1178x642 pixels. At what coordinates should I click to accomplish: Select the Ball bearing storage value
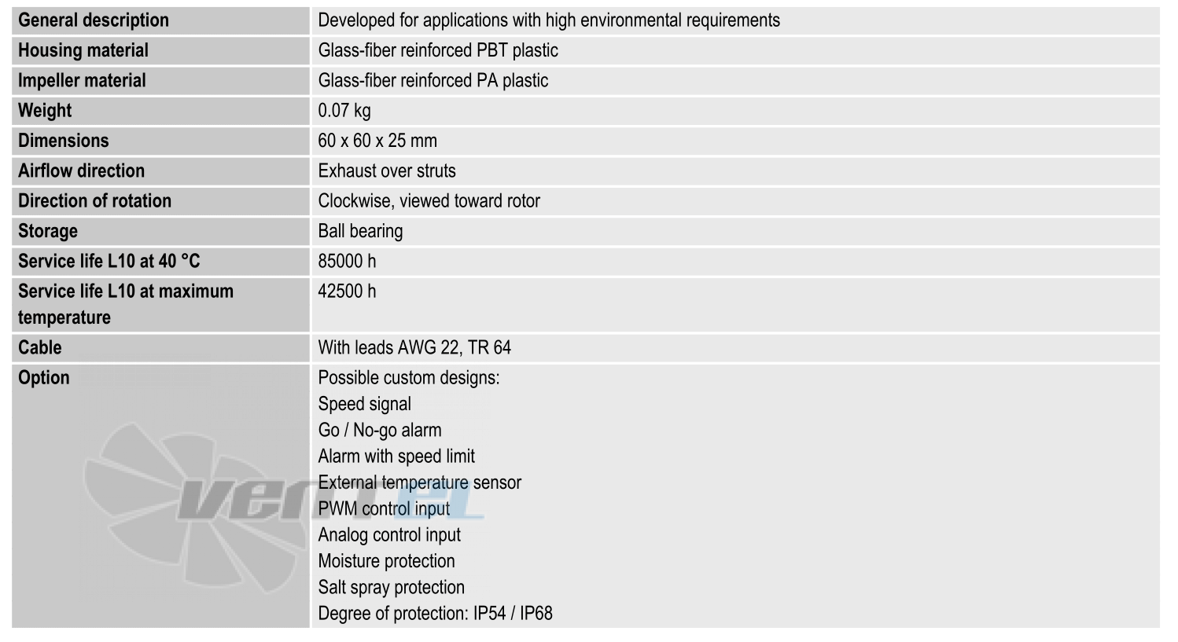pyautogui.click(x=360, y=231)
